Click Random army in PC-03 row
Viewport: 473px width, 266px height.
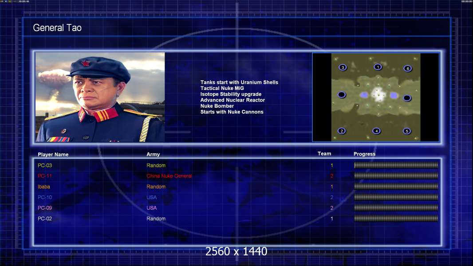point(156,165)
